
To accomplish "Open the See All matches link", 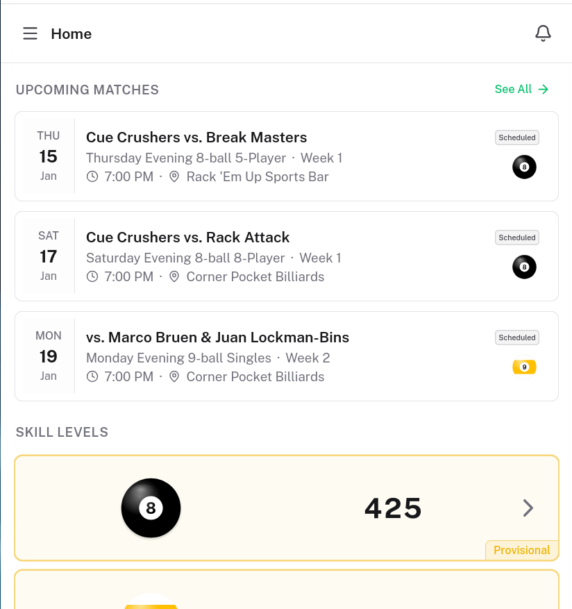I will click(513, 89).
